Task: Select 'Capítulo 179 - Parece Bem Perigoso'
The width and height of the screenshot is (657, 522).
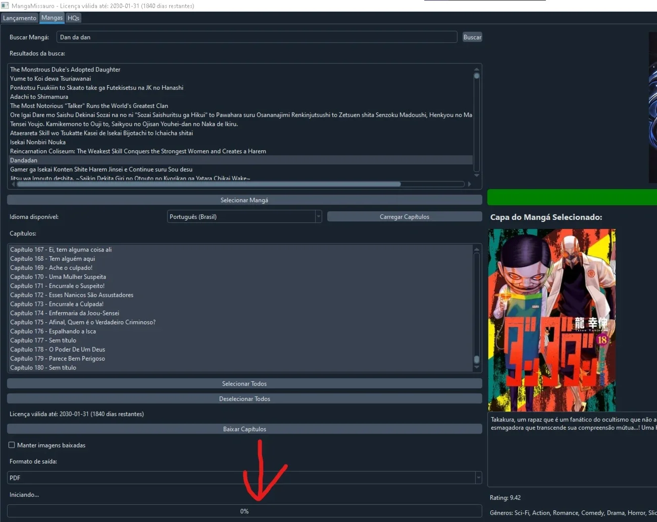Action: click(240, 359)
